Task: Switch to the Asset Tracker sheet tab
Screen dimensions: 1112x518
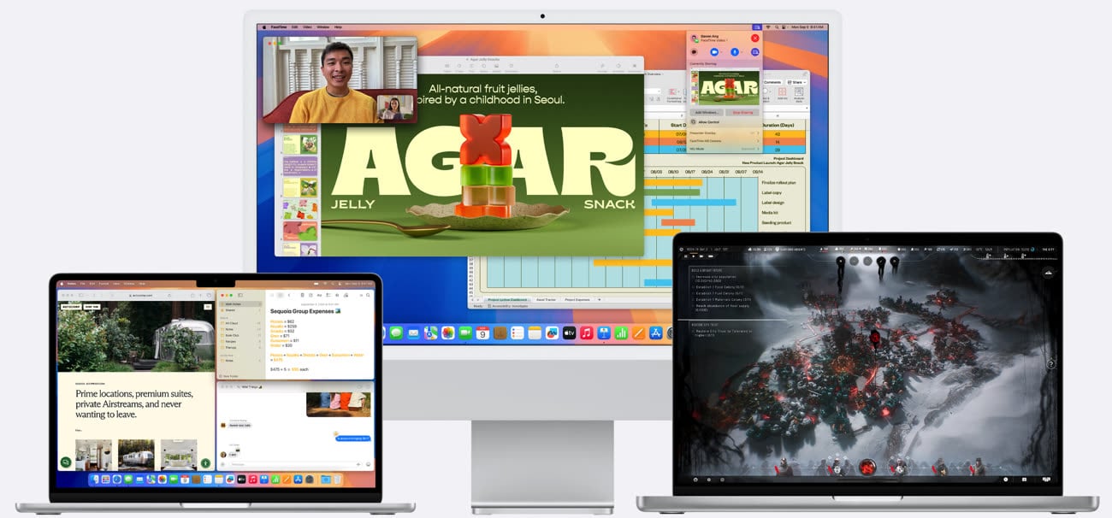Action: 546,299
